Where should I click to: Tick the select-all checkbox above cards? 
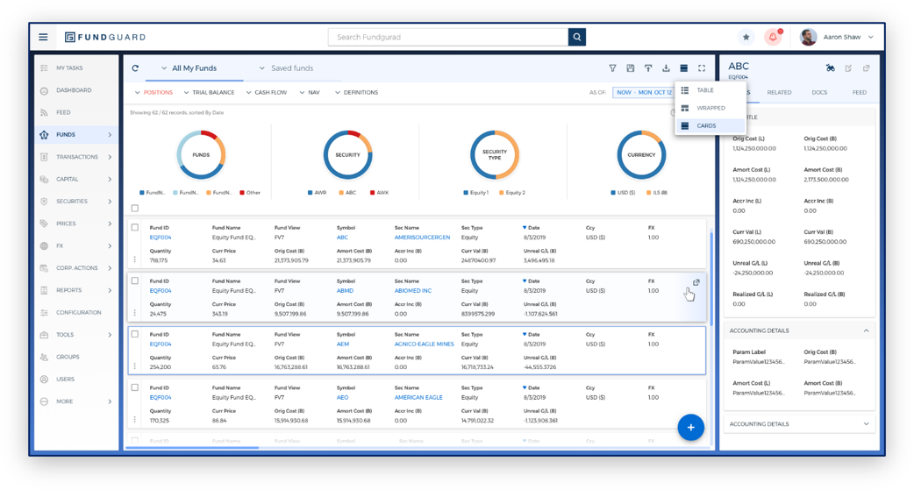pos(135,208)
